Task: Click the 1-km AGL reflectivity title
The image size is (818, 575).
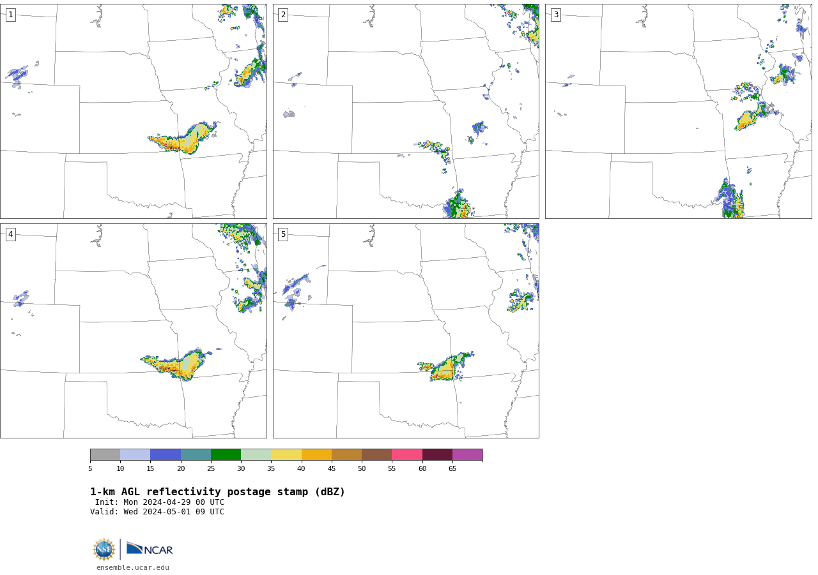Action: pyautogui.click(x=217, y=492)
